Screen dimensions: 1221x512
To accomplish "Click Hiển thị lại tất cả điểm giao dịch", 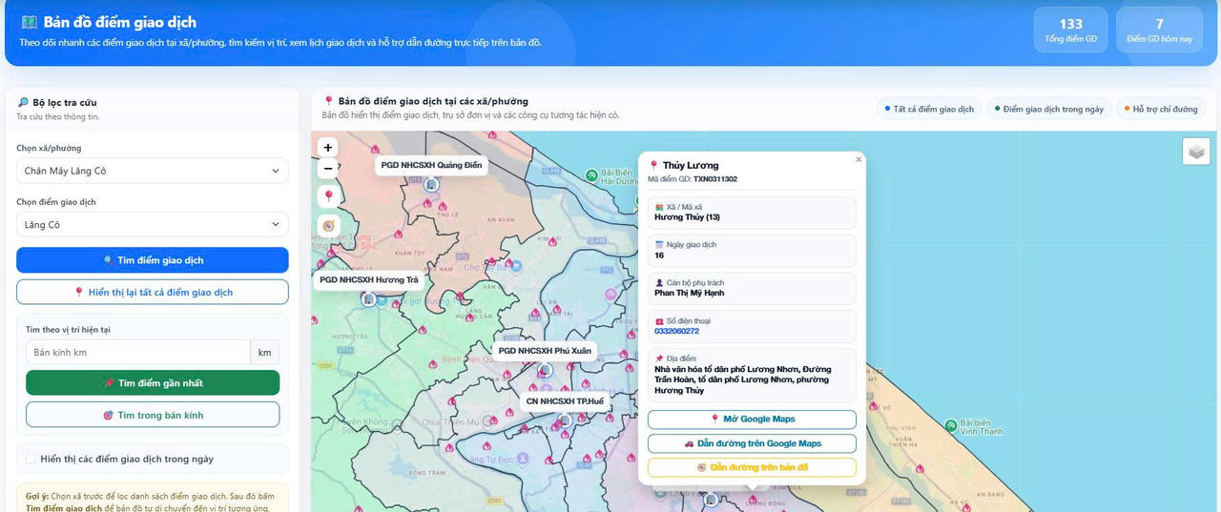I will point(153,293).
